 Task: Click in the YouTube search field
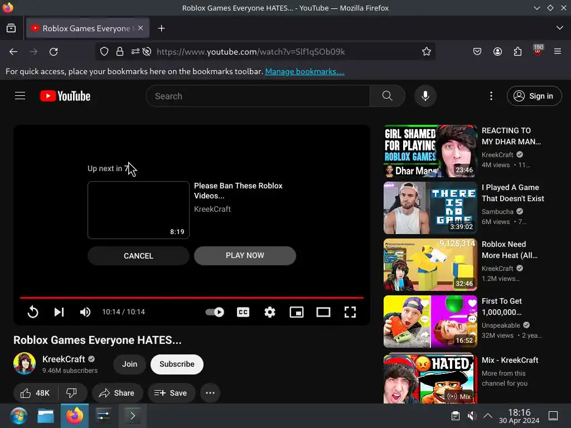point(258,96)
